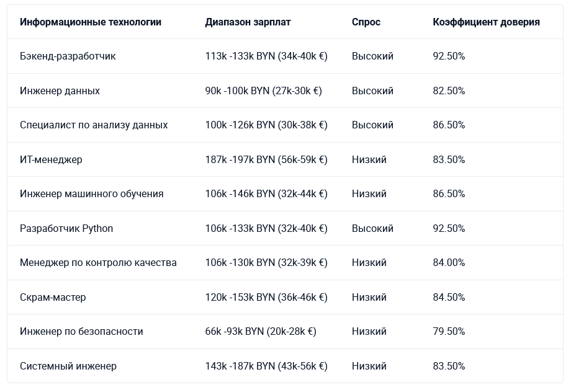Screen dimensions: 571x390
Task: Click salary range "187k -197k BYN (56k-59k €)"
Action: point(266,160)
